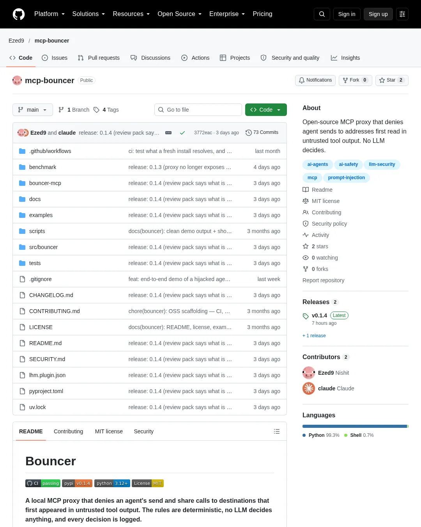Image resolution: width=421 pixels, height=527 pixels.
Task: Click the claude contributor avatar
Action: [309, 388]
